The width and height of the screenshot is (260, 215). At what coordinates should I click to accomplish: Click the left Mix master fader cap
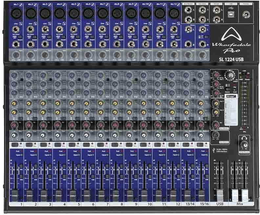(235, 195)
